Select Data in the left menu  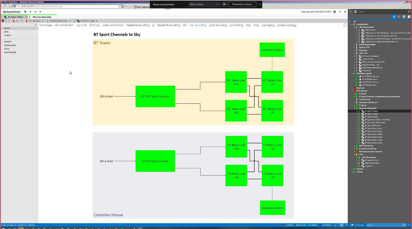point(6,32)
